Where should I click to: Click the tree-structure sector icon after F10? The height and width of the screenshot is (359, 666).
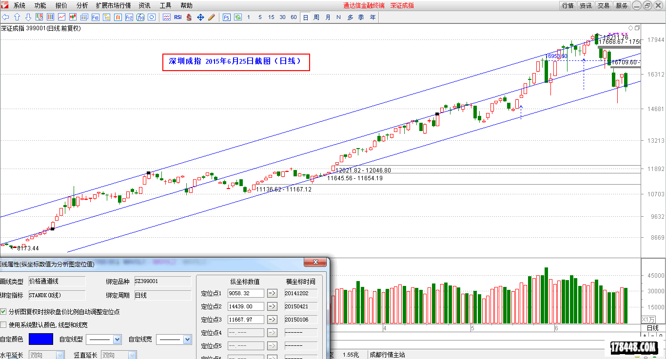tap(107, 17)
